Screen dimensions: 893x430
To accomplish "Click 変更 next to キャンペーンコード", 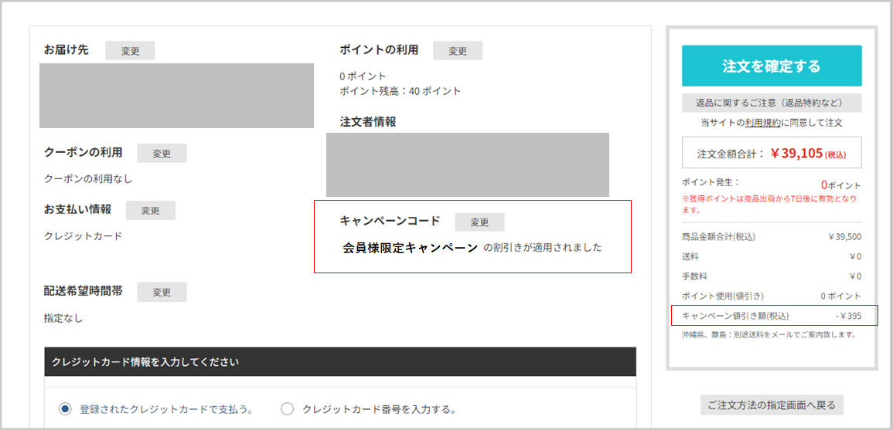I will 479,222.
